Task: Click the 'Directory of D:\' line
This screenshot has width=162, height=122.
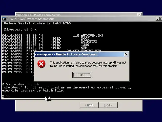Action: click(x=20, y=29)
